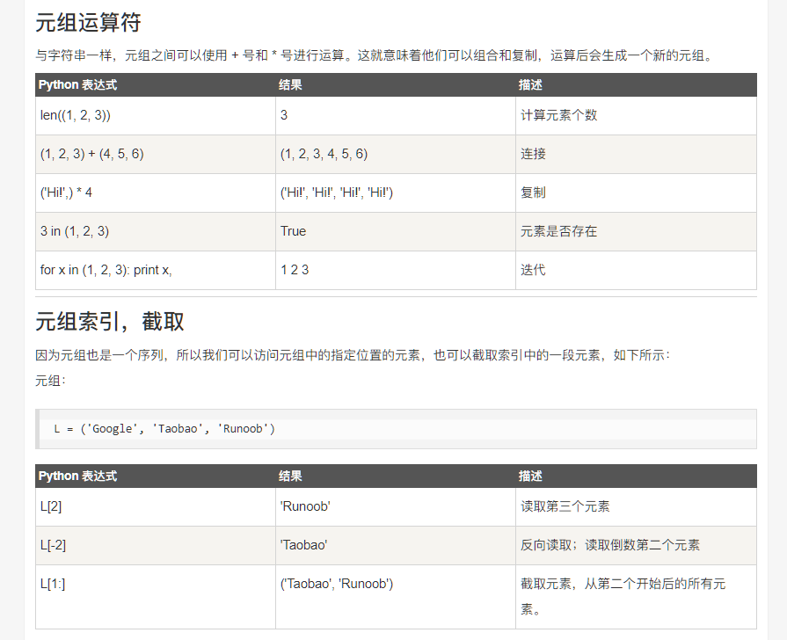Click the 元组索引，截取 heading
The image size is (787, 640).
tap(110, 321)
